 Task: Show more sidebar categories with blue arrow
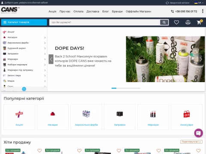[24, 89]
